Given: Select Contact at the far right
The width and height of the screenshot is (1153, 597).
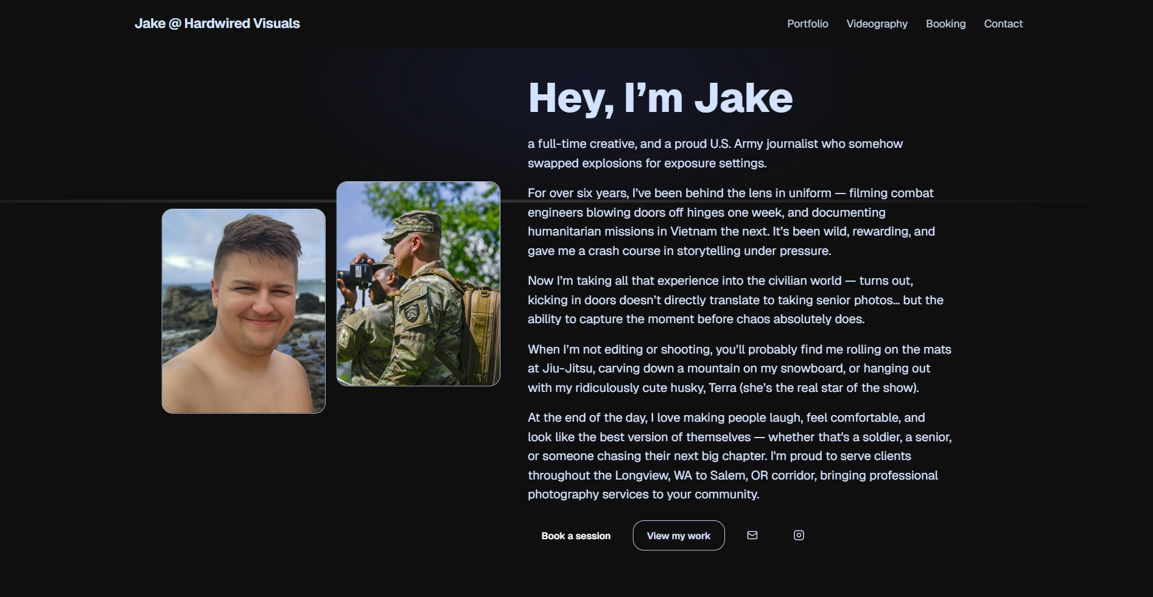Looking at the screenshot, I should 1003,24.
